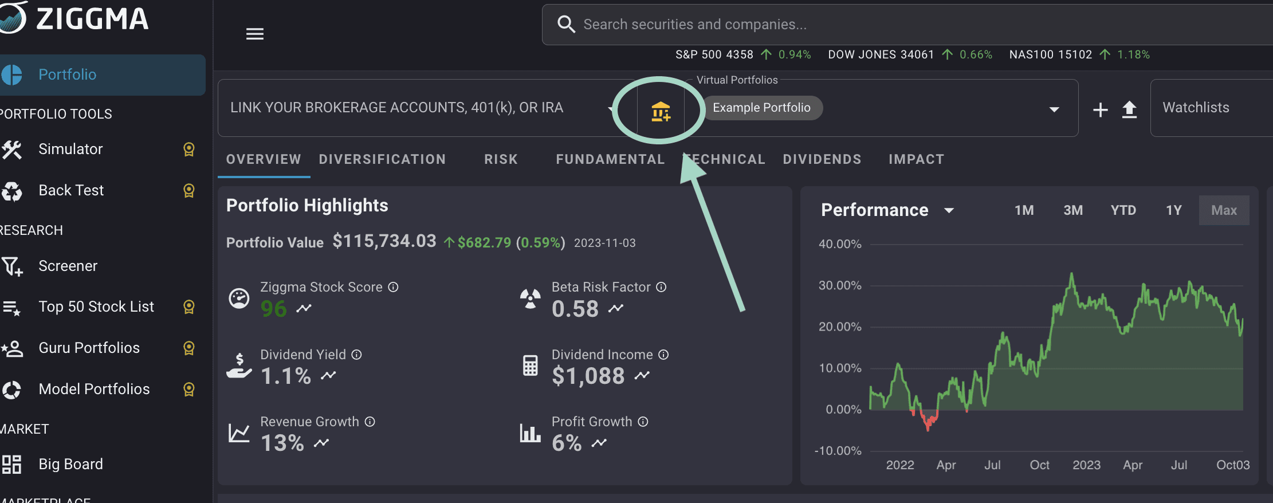Open Big Board
Image resolution: width=1273 pixels, height=503 pixels.
coord(70,464)
